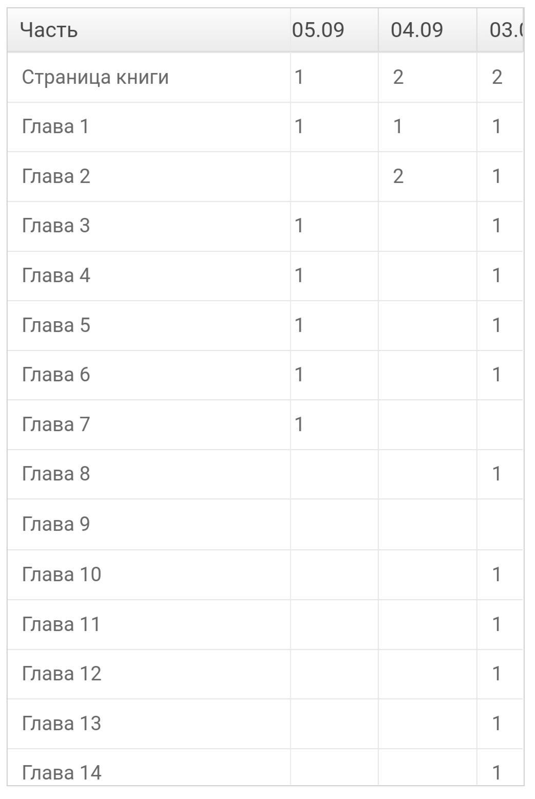The width and height of the screenshot is (535, 799).
Task: Click the 04.09 value for Глава 2
Action: (x=398, y=176)
